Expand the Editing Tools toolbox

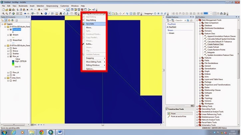click(x=197, y=106)
